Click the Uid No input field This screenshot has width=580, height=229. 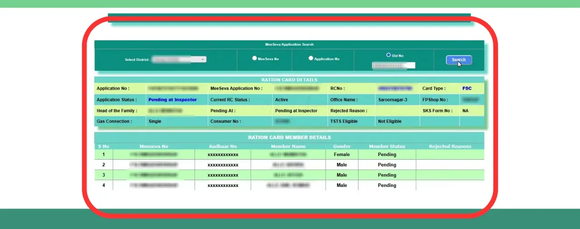[x=393, y=65]
